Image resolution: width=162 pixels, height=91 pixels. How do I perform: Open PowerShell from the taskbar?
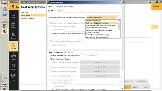click(x=5, y=15)
